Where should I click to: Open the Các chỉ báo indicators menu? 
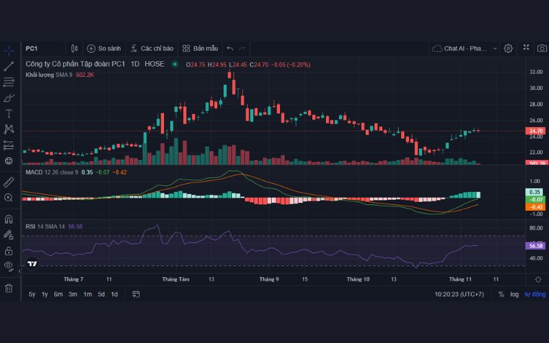150,49
